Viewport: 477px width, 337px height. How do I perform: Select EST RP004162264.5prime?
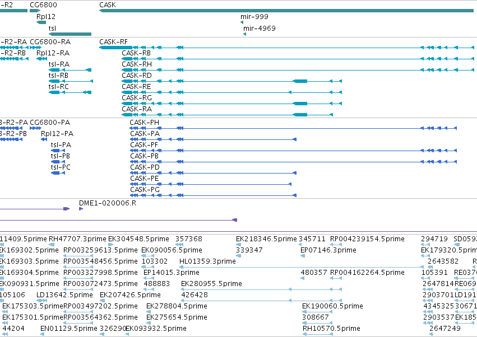pos(336,278)
